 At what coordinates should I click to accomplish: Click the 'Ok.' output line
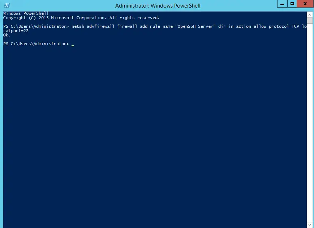click(6, 35)
